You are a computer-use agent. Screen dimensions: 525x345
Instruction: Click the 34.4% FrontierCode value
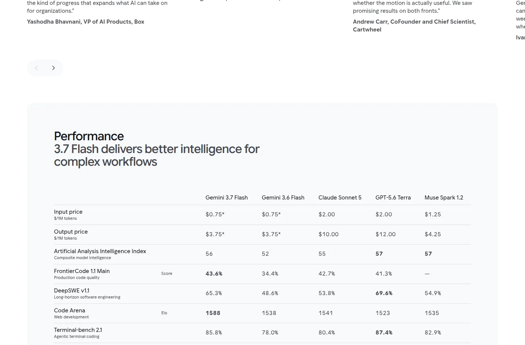pyautogui.click(x=270, y=274)
